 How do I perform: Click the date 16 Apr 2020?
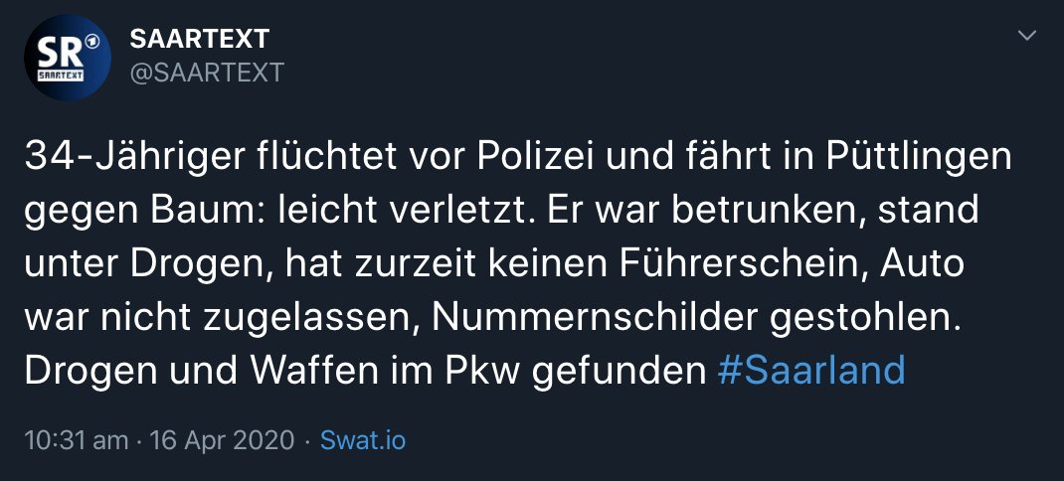pos(222,440)
